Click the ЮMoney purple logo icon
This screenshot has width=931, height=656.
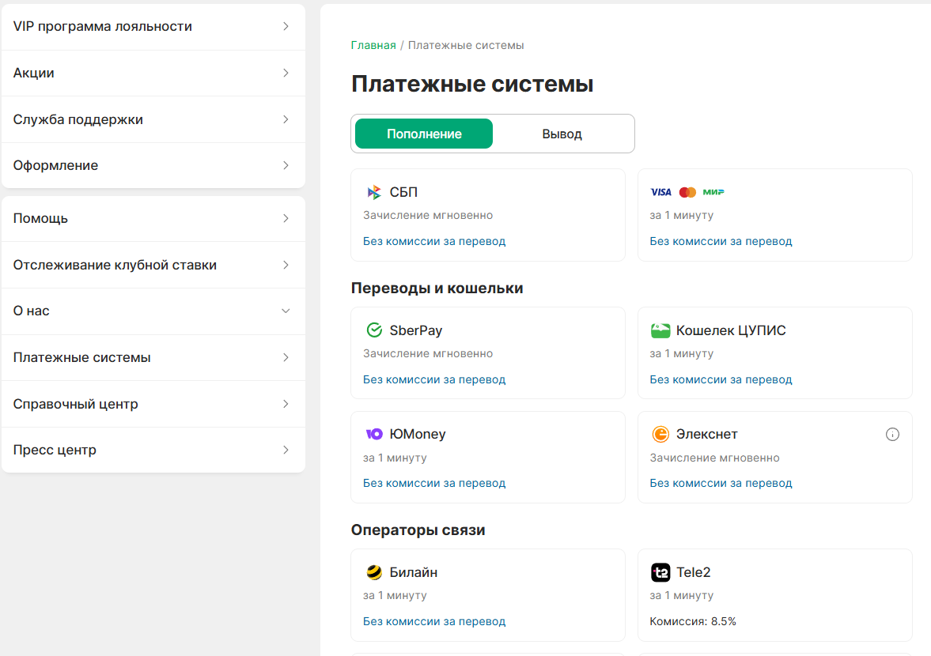374,434
